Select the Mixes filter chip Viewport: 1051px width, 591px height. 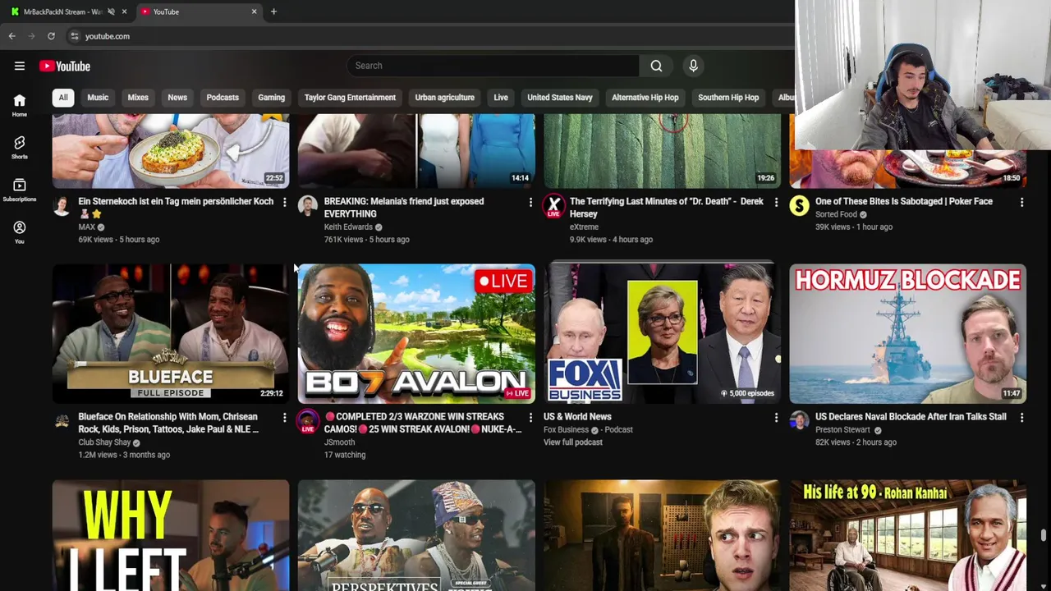(x=138, y=98)
